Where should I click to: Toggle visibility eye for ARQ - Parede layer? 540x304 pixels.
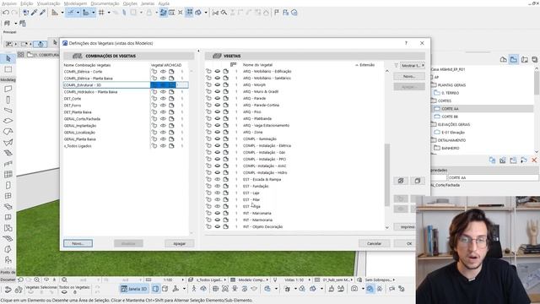tap(218, 98)
